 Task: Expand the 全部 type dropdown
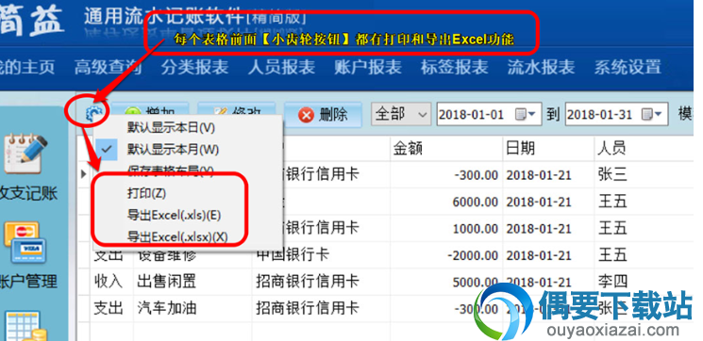(x=401, y=115)
